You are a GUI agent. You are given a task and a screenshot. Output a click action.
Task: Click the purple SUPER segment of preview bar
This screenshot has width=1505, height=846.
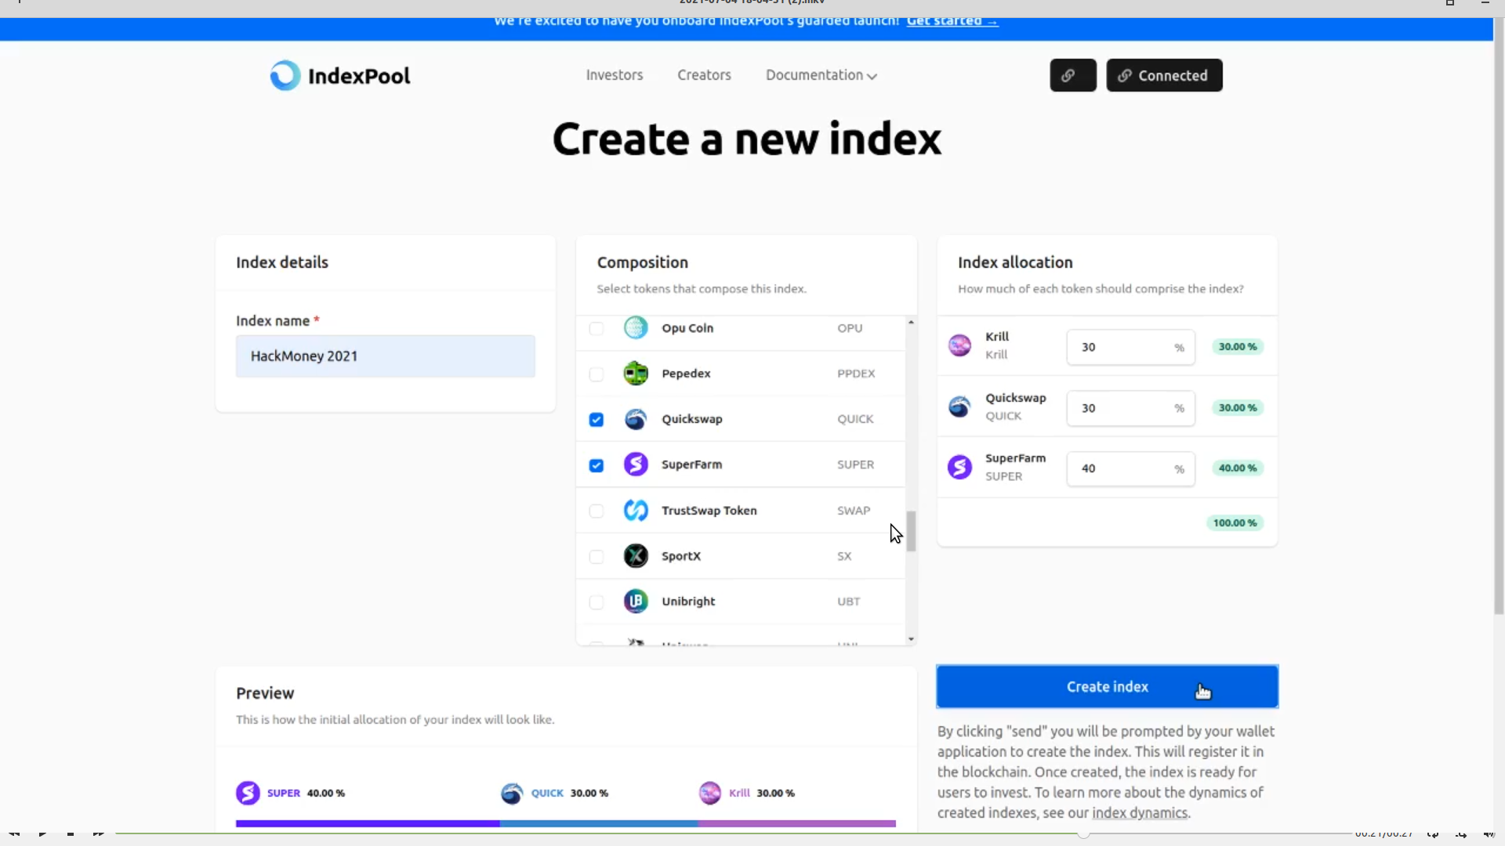pos(368,823)
